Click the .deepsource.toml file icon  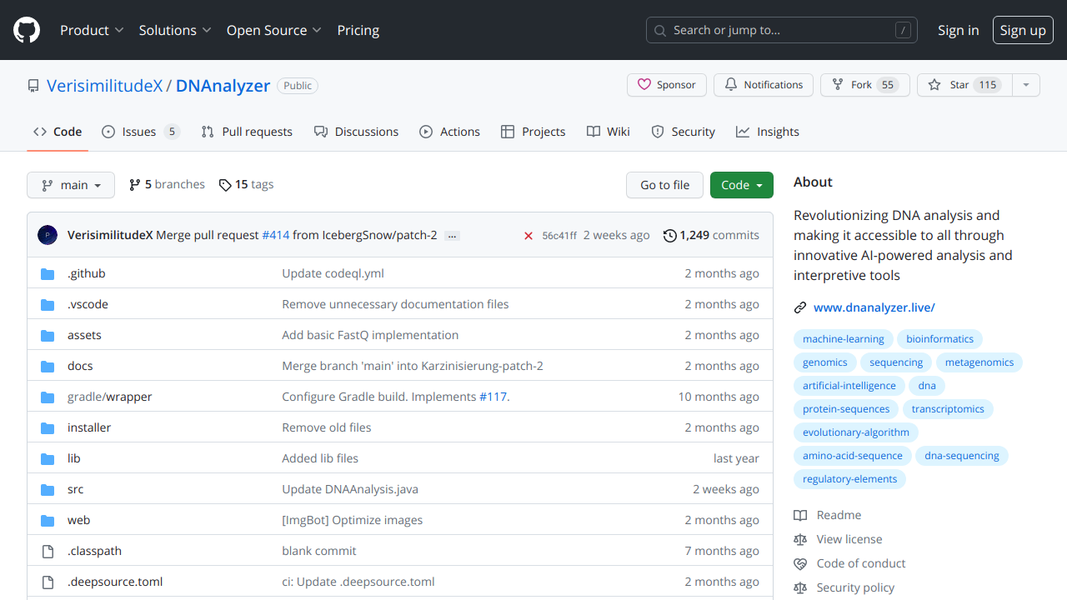pyautogui.click(x=48, y=582)
